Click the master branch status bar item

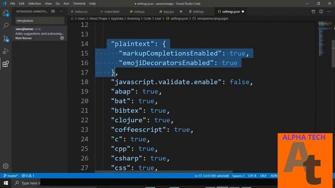click(x=10, y=176)
